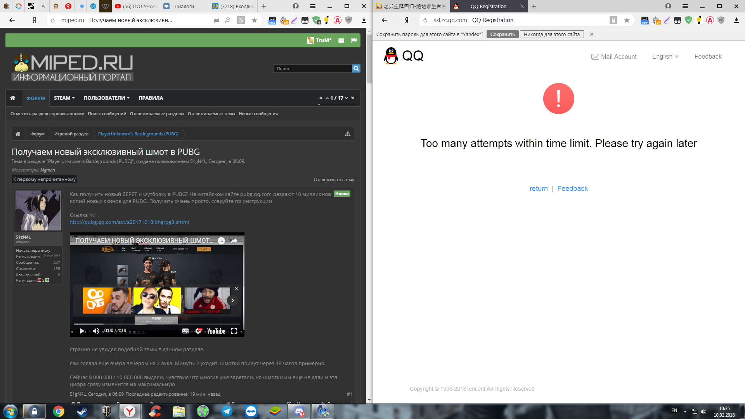Reload the miped.ru page

click(53, 20)
